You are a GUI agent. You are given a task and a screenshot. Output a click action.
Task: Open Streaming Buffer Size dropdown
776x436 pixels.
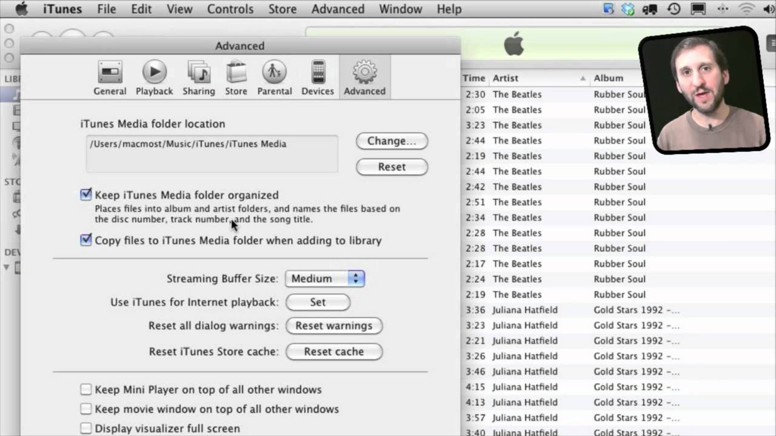[325, 279]
